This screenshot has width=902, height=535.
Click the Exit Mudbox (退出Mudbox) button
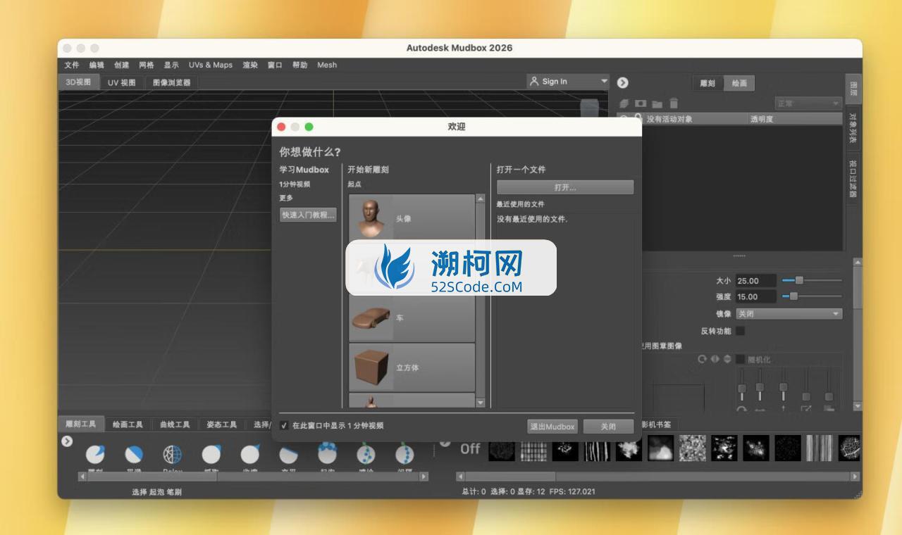pyautogui.click(x=553, y=427)
